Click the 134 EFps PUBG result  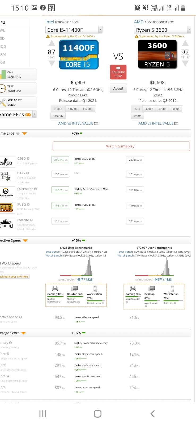(x=60, y=206)
